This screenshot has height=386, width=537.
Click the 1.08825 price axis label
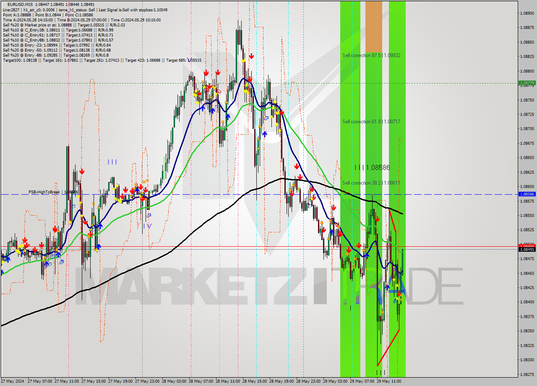(x=527, y=56)
